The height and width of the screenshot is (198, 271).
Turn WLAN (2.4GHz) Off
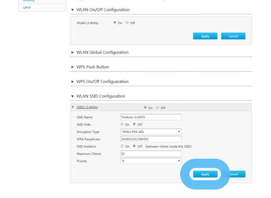[127, 23]
